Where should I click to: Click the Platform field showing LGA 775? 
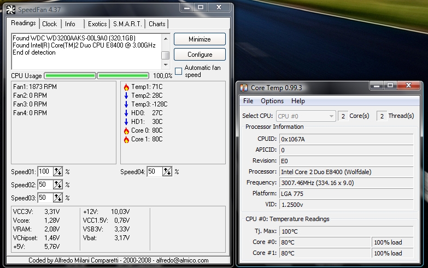point(346,194)
